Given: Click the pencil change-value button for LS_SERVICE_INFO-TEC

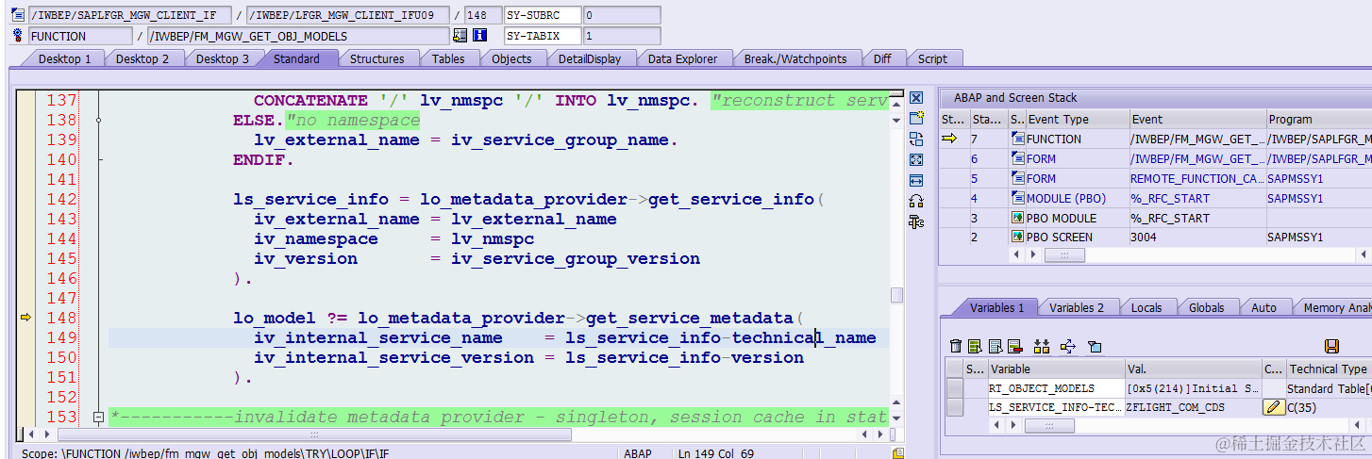Looking at the screenshot, I should click(x=1274, y=407).
